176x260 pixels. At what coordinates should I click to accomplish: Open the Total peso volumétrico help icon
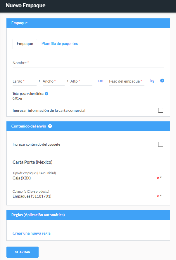(x=46, y=94)
